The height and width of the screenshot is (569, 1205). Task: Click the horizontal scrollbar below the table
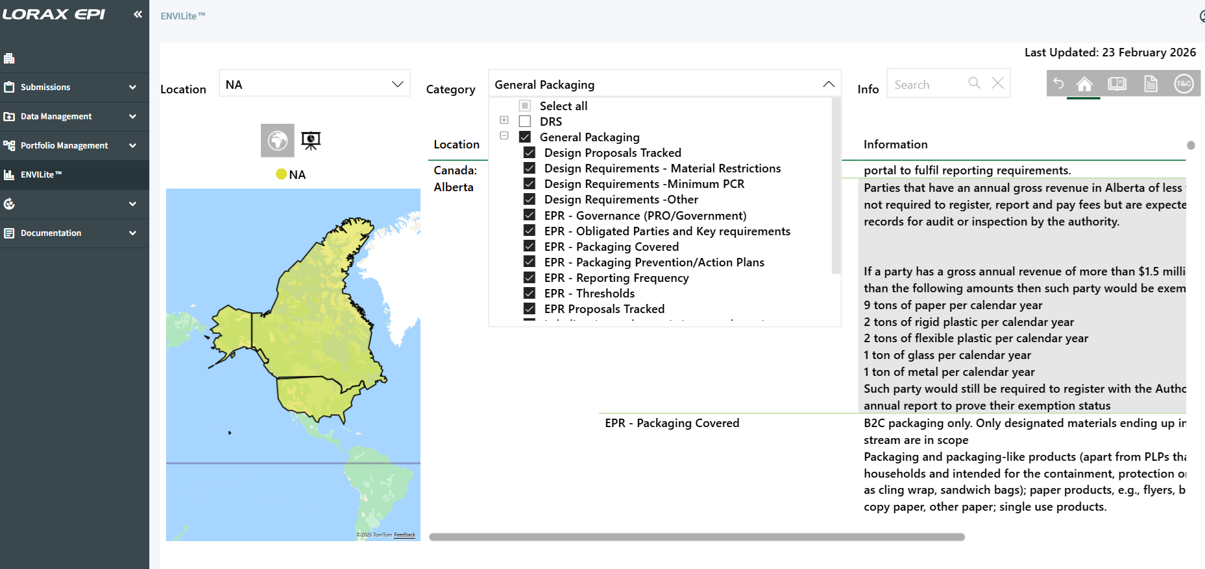696,537
